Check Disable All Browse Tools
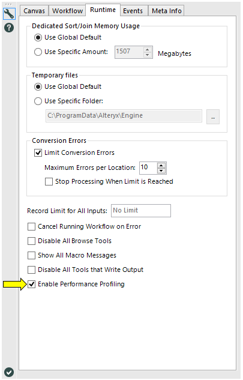This screenshot has height=380, width=243. point(31,241)
